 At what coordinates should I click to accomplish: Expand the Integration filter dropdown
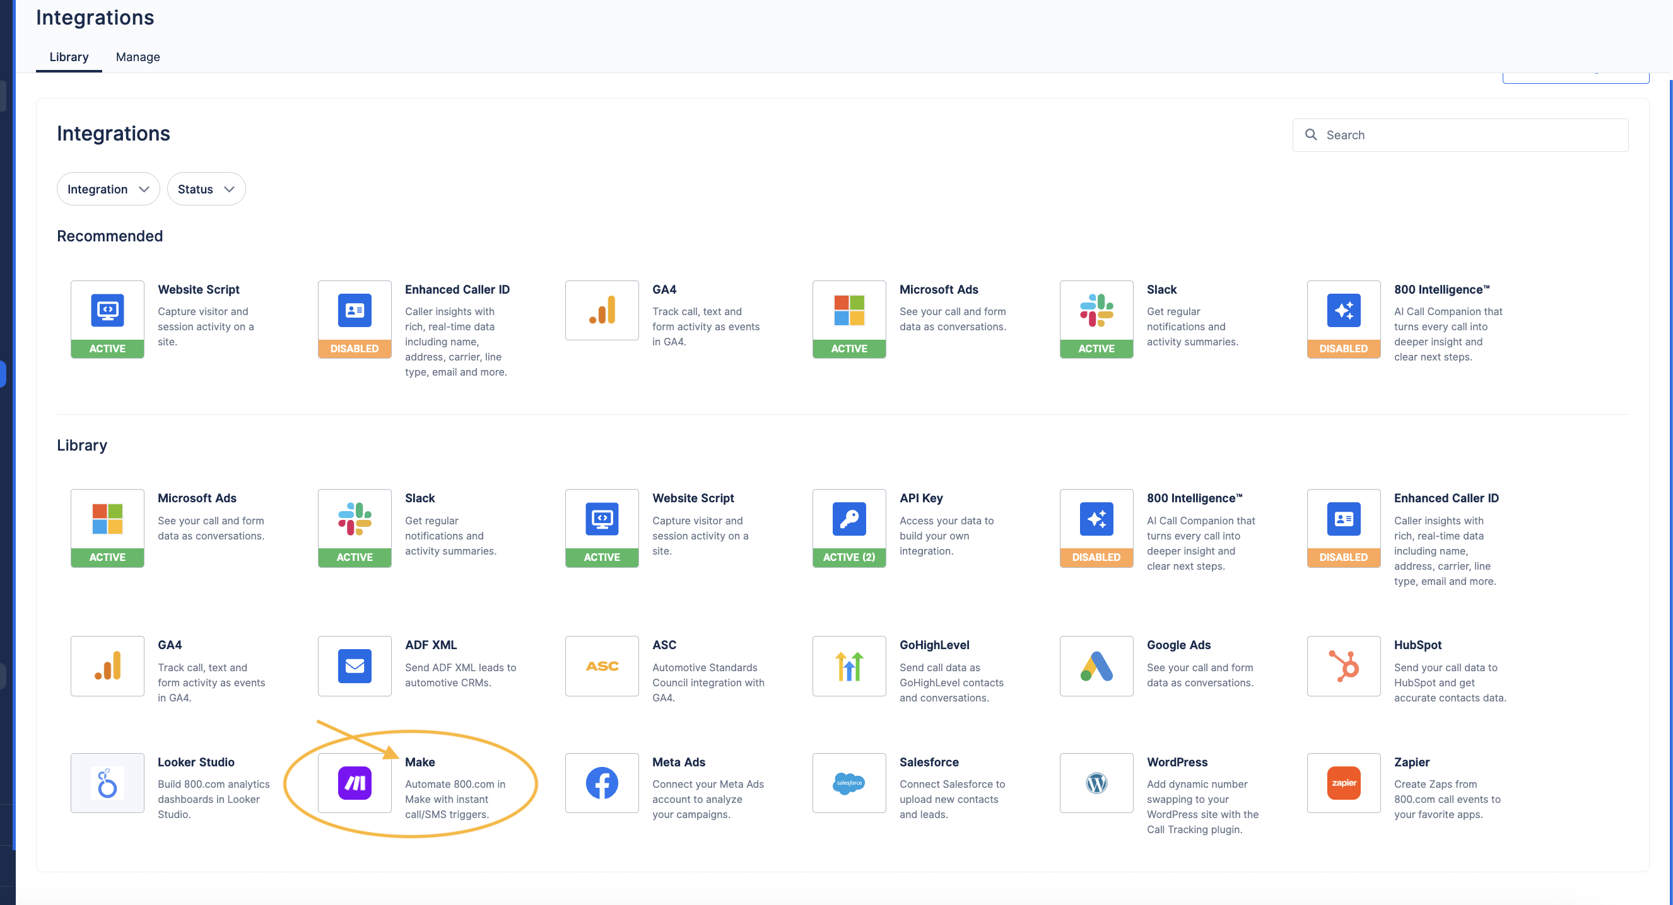(x=109, y=189)
